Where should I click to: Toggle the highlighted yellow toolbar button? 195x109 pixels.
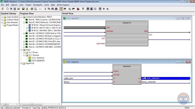pos(61,9)
